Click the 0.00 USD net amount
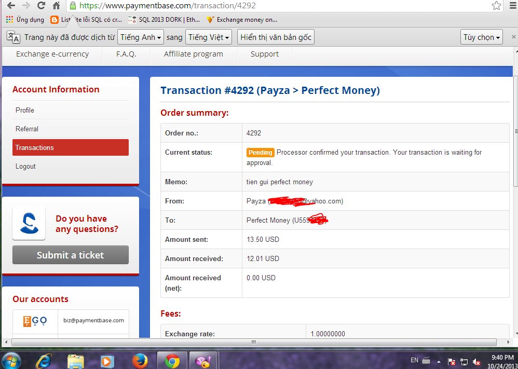Viewport: 518px width, 369px height. point(261,278)
